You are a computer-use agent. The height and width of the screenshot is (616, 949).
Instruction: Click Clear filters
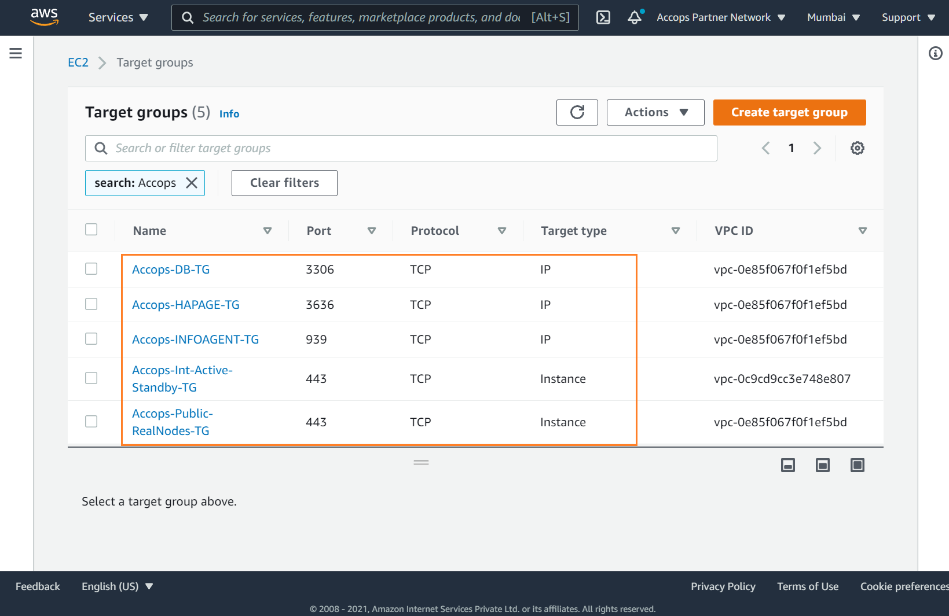click(x=284, y=183)
